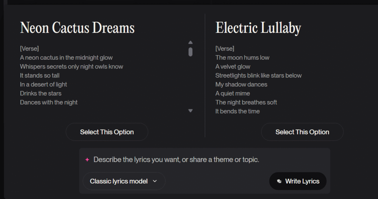Click the pink sparkle icon in prompt box

click(87, 160)
